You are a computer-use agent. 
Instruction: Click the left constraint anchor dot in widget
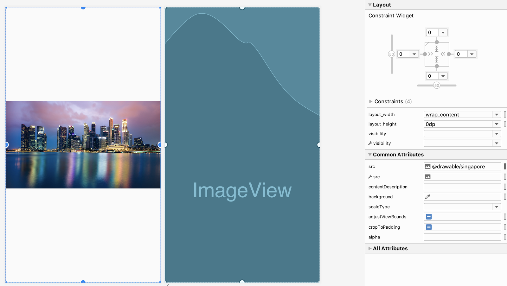point(425,54)
